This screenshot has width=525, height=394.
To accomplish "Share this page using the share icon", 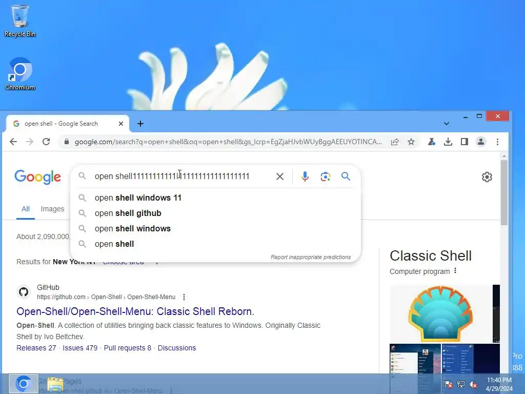I will click(395, 142).
